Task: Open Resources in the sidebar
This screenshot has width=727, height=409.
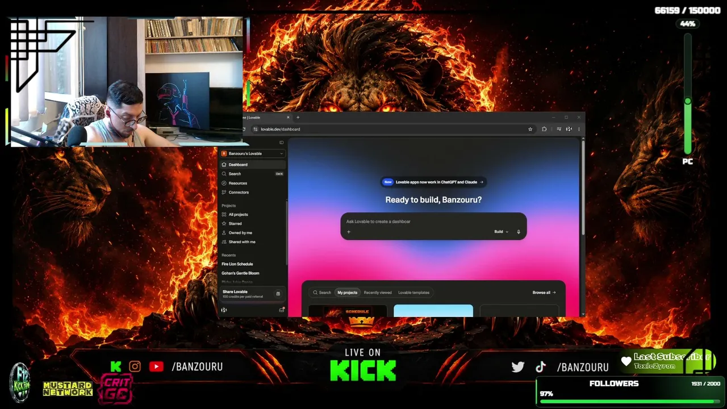Action: (x=252, y=183)
